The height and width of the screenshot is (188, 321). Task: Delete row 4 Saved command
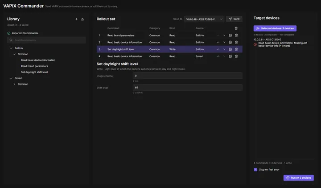[236, 56]
